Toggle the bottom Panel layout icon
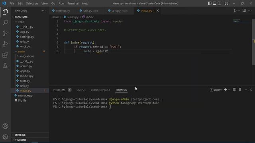This screenshot has height=143, width=255. (x=214, y=4)
